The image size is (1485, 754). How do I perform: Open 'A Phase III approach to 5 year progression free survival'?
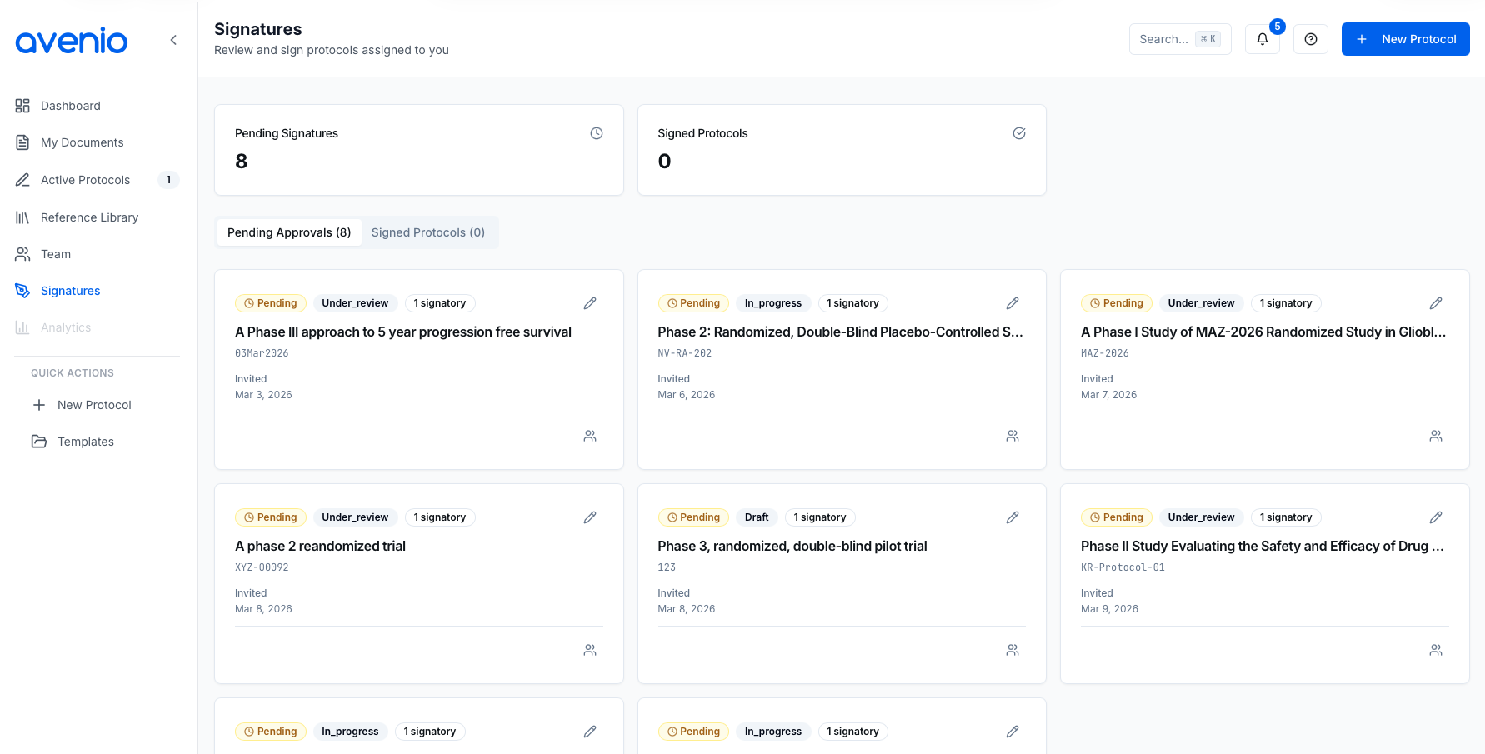(x=403, y=332)
